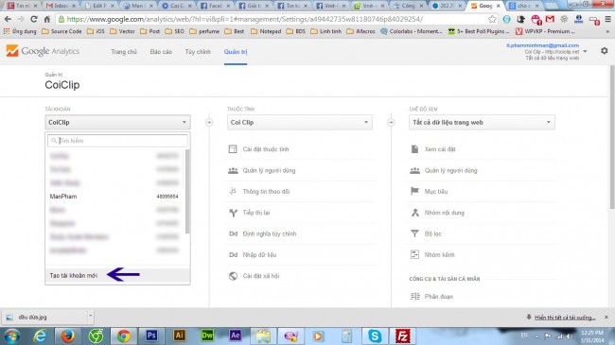The image size is (615, 345).
Task: Open FileZilla from the taskbar
Action: [x=402, y=336]
